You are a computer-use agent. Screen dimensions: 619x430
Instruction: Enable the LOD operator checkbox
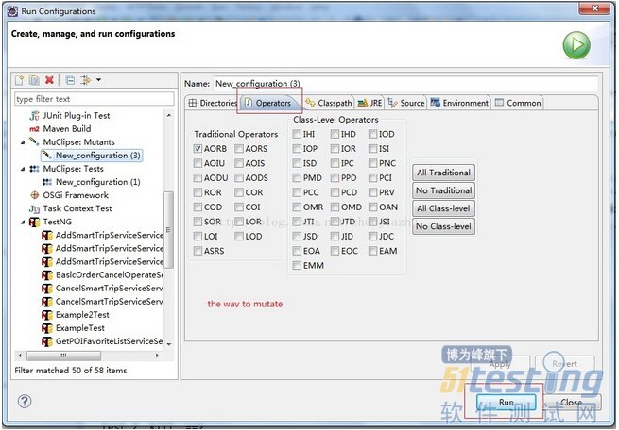tap(239, 237)
